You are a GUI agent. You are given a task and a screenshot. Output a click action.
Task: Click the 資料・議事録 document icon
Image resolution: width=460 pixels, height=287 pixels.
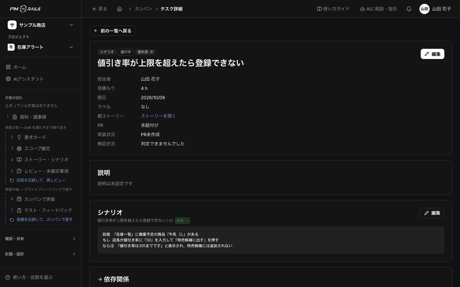[x=15, y=117]
